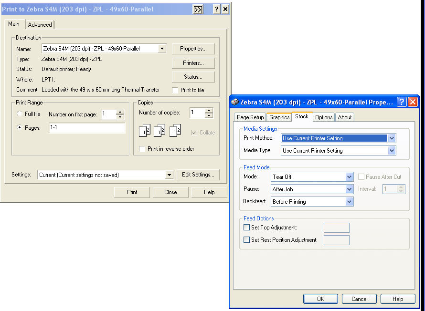Open the Feed Mode dropdown showing Tear Off
The image size is (425, 311).
pyautogui.click(x=350, y=177)
